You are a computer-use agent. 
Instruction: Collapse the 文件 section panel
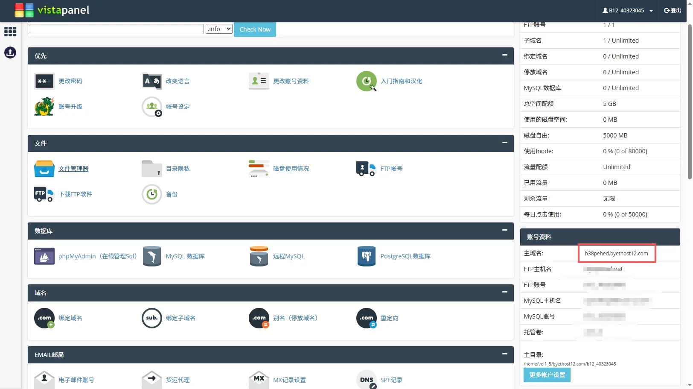504,143
